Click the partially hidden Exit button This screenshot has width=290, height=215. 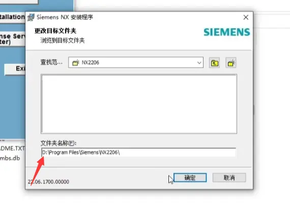(x=15, y=69)
